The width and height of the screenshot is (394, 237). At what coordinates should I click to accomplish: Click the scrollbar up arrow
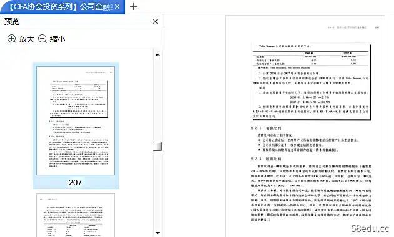(x=158, y=54)
